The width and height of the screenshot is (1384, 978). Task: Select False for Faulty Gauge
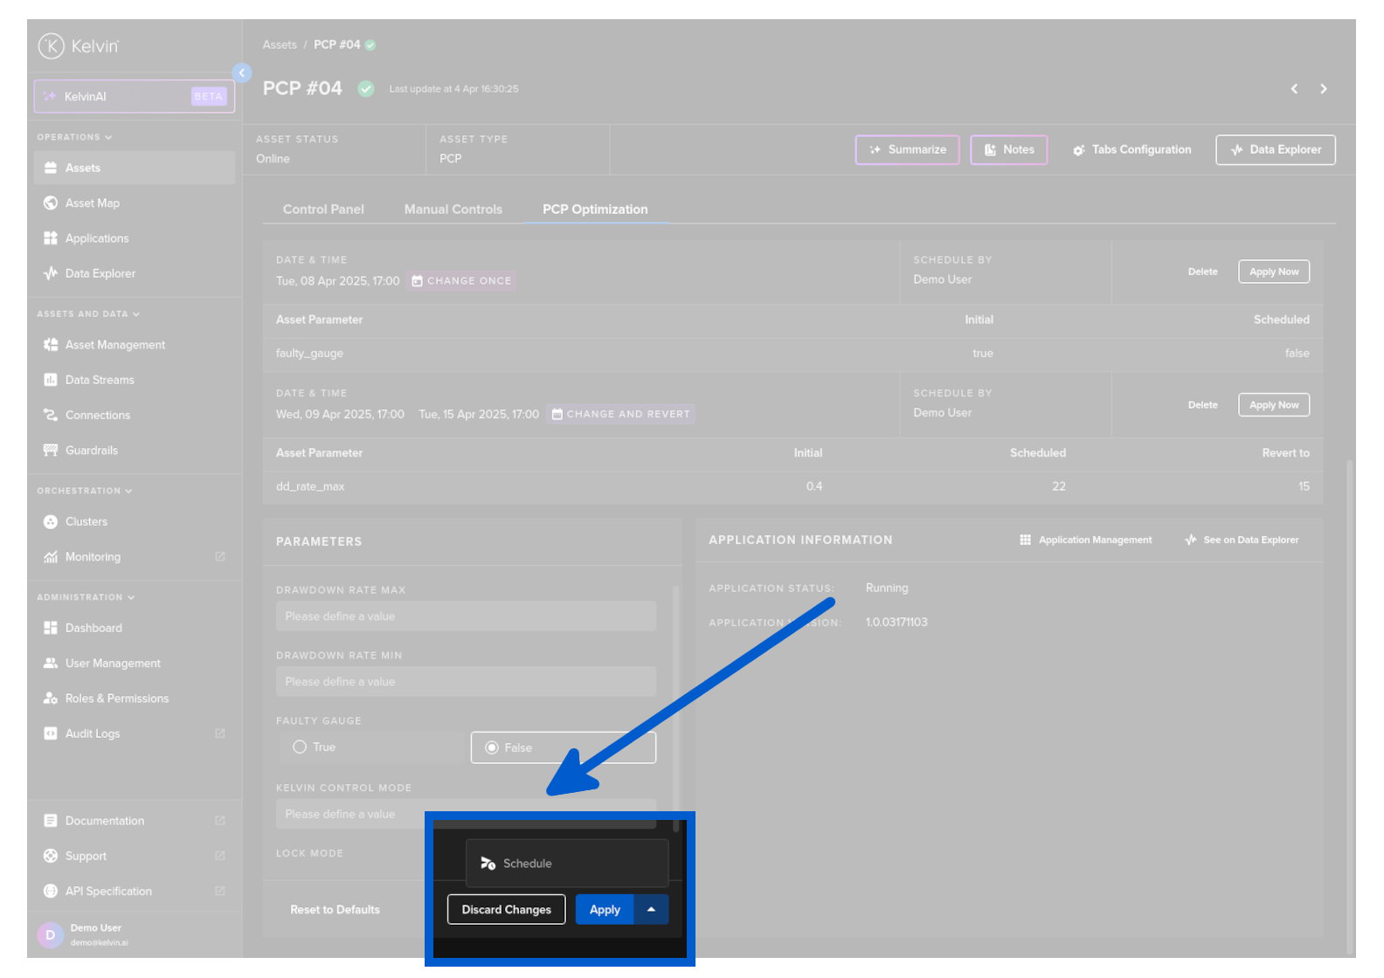[493, 748]
